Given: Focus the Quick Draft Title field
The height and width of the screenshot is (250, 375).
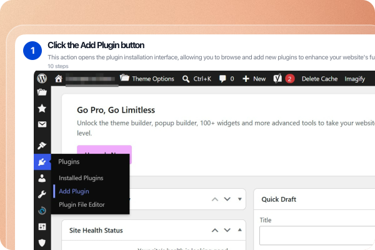Looking at the screenshot, I should [x=317, y=236].
